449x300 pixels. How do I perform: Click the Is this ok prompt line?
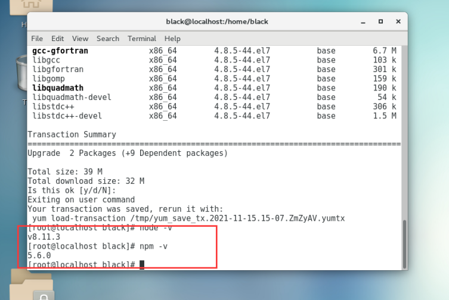point(72,190)
